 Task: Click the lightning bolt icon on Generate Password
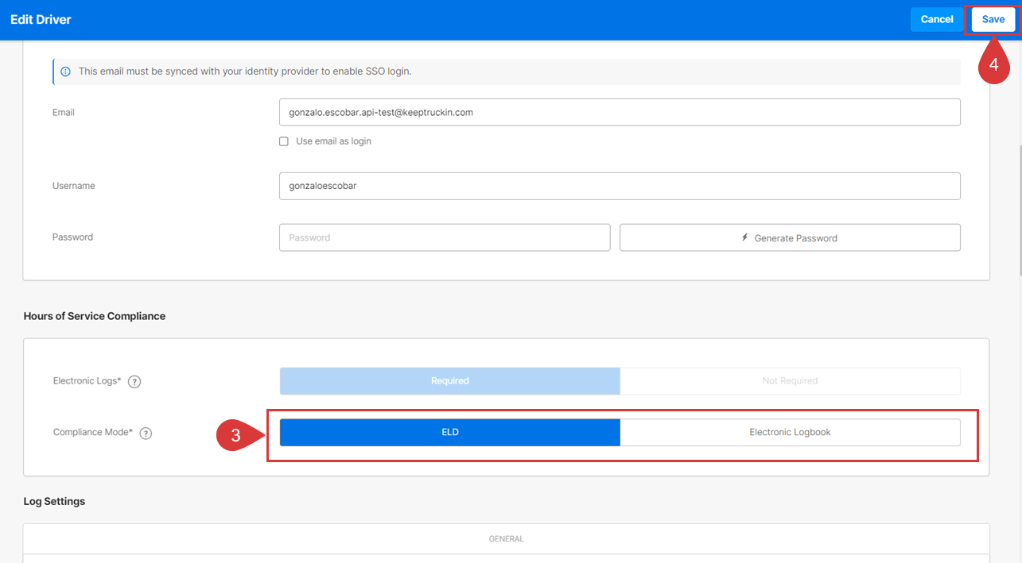point(745,237)
